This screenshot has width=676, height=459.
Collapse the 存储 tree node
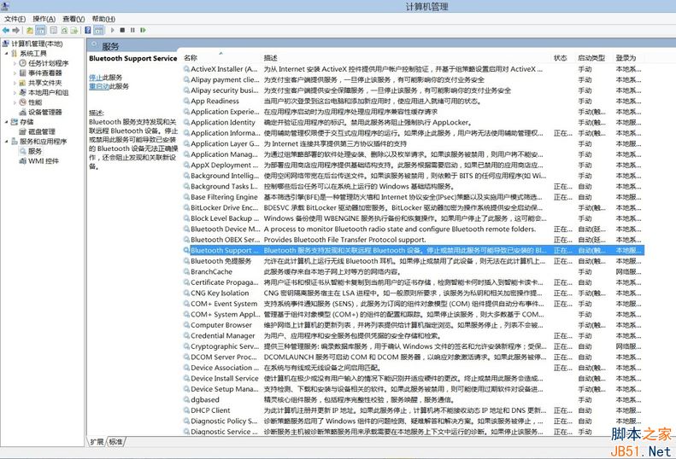point(7,122)
